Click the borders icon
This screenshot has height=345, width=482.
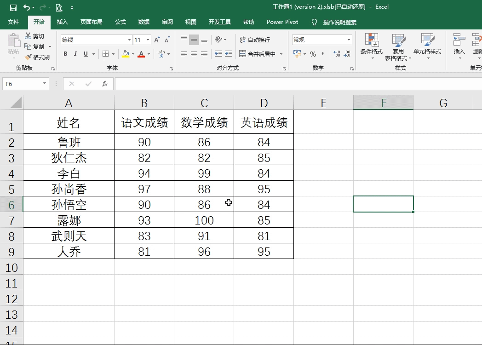pos(105,54)
